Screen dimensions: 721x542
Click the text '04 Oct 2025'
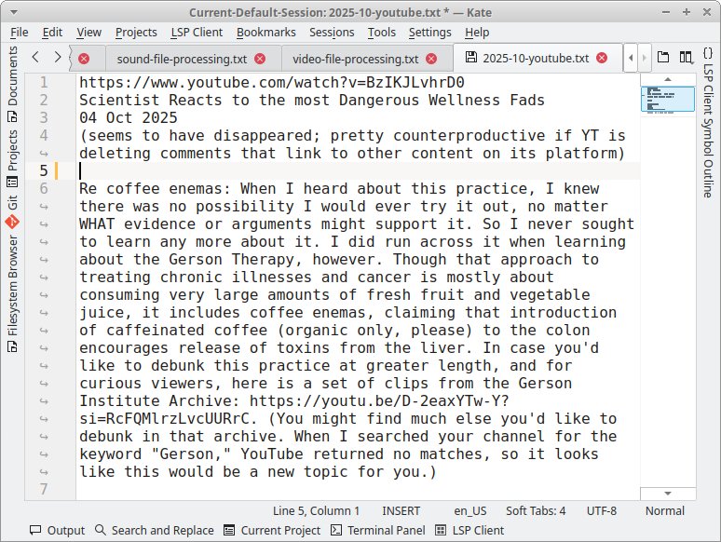tap(129, 117)
